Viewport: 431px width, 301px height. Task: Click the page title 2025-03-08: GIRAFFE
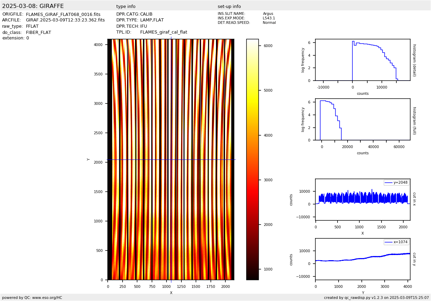click(33, 6)
